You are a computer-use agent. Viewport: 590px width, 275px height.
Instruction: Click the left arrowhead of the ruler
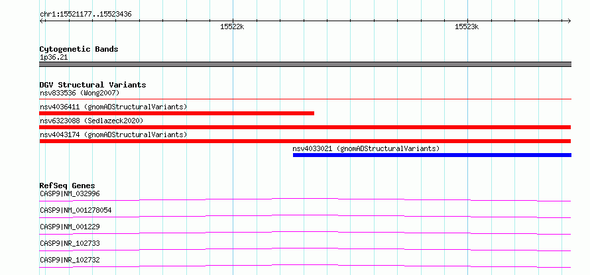[x=42, y=21]
